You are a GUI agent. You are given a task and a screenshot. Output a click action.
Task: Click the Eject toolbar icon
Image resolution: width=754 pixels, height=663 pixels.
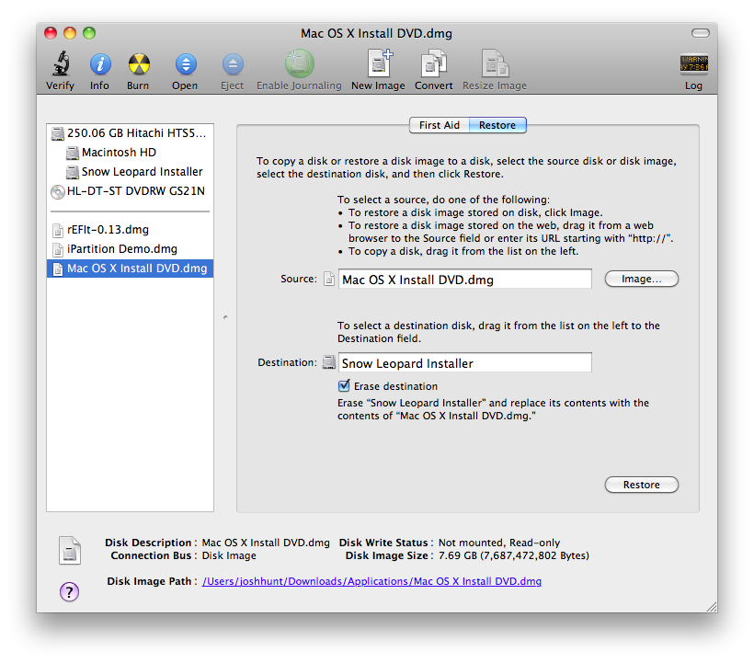pyautogui.click(x=233, y=64)
